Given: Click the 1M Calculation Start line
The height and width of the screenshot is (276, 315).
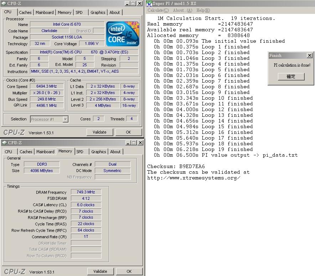Looking at the screenshot, I should 216,18.
